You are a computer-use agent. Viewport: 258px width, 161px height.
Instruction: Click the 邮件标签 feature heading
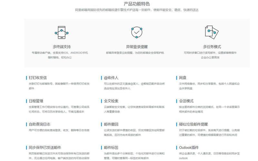[111, 147]
